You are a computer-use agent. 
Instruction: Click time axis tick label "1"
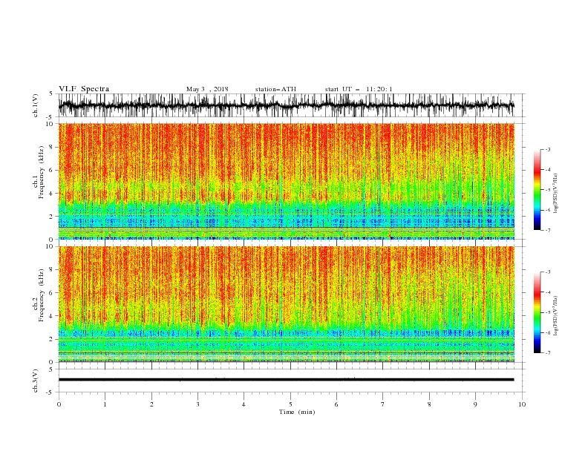pyautogui.click(x=105, y=404)
